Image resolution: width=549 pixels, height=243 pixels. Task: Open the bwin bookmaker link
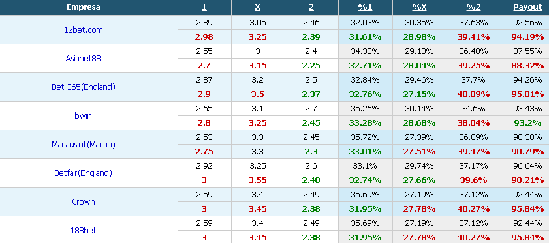pos(84,116)
